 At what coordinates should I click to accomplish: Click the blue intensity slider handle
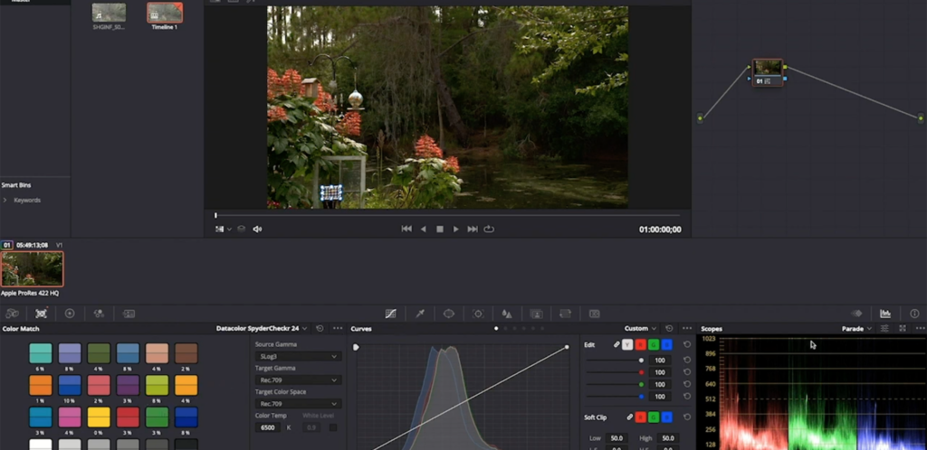click(x=641, y=397)
